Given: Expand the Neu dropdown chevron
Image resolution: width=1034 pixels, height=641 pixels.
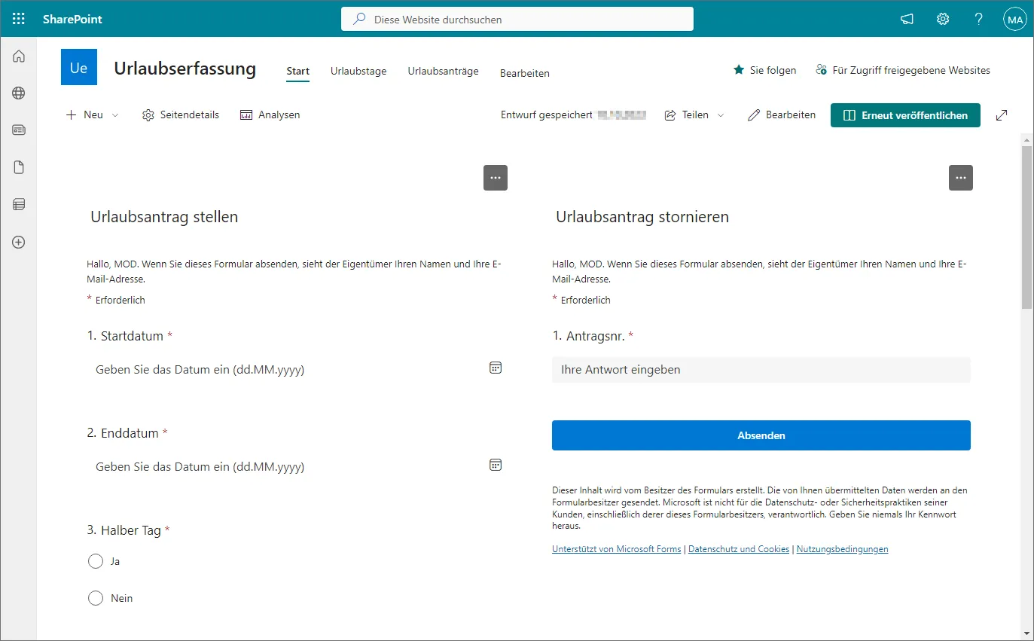Looking at the screenshot, I should pyautogui.click(x=115, y=115).
